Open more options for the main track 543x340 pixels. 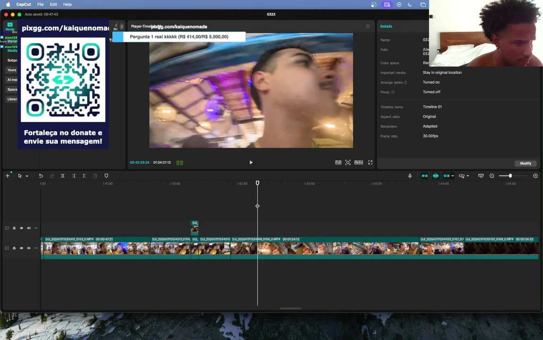[36, 248]
